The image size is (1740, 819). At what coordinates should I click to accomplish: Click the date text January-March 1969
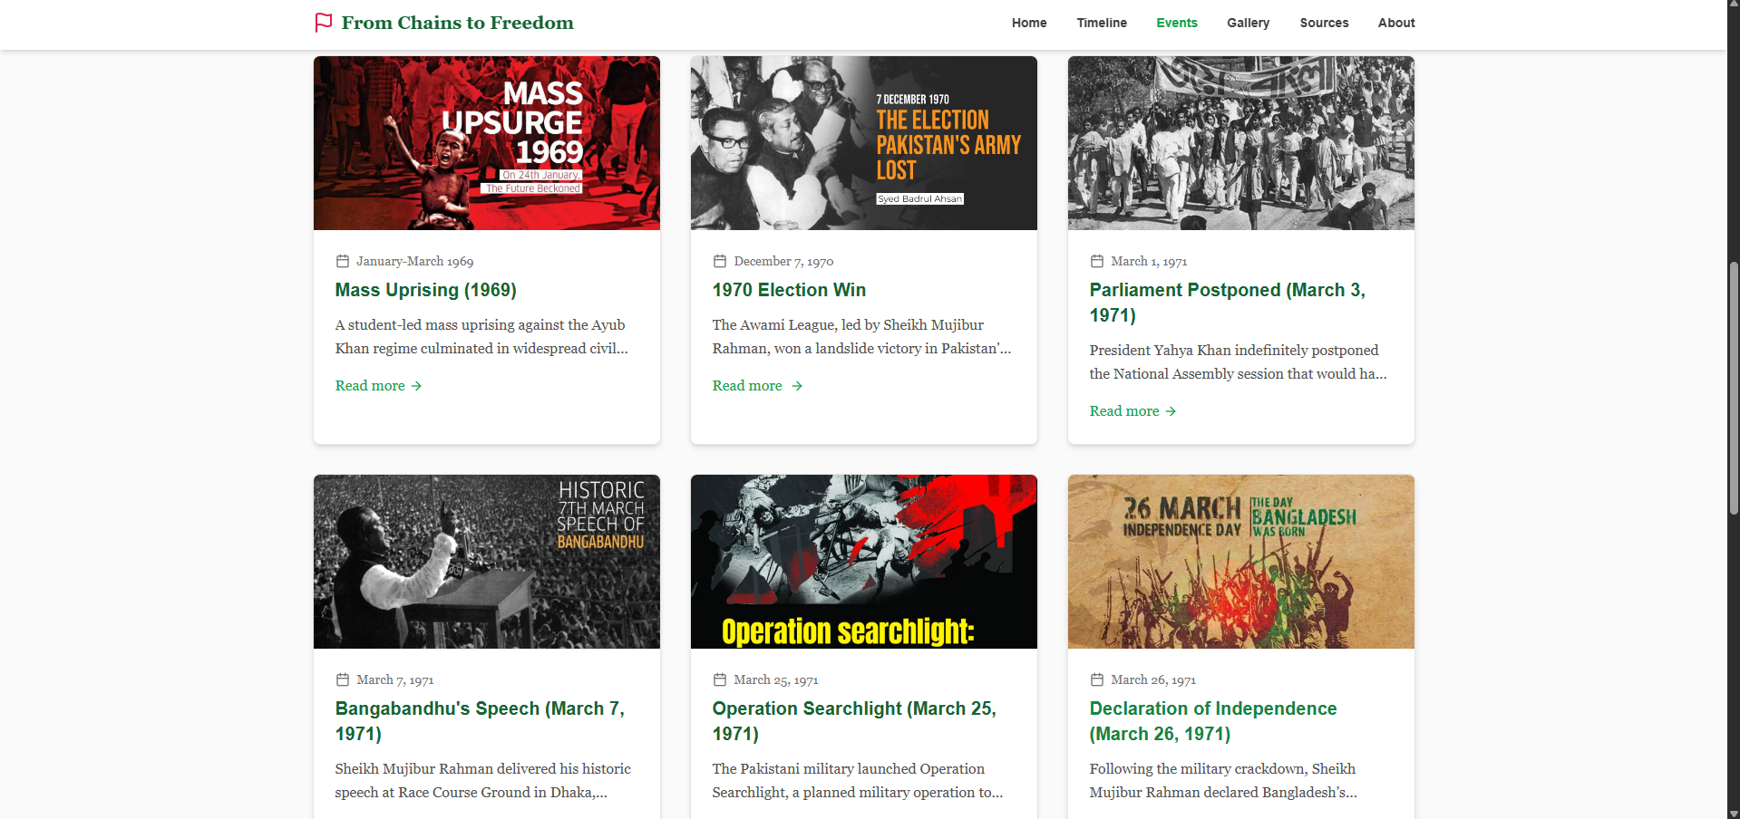[414, 261]
